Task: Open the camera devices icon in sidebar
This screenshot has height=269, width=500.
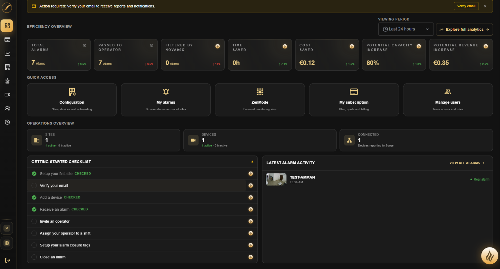Action: pyautogui.click(x=7, y=95)
